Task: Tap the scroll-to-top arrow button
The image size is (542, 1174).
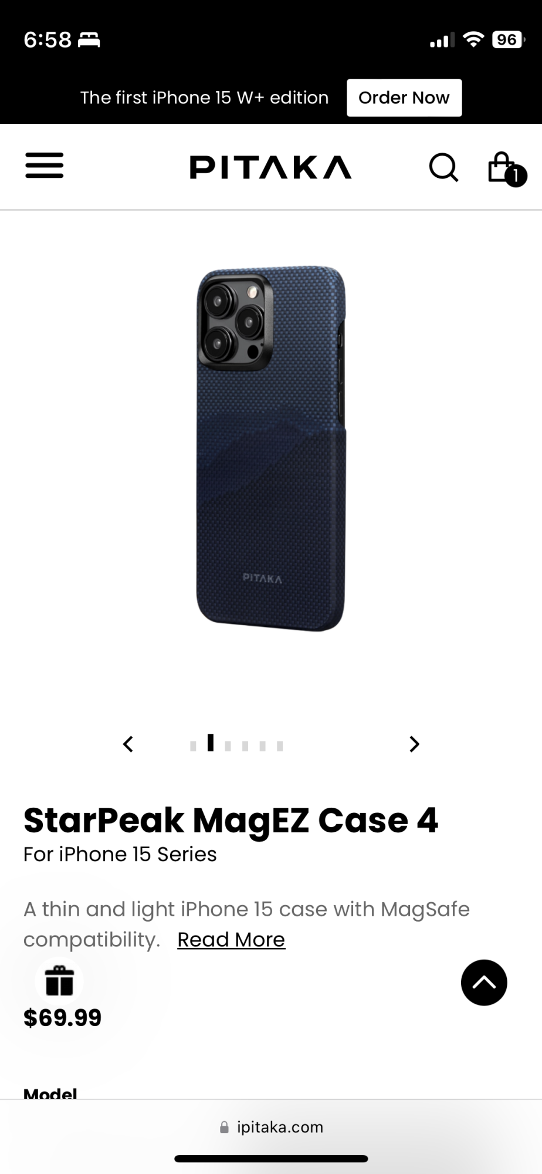Action: coord(484,983)
